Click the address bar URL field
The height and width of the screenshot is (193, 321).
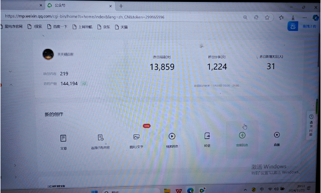click(x=123, y=17)
